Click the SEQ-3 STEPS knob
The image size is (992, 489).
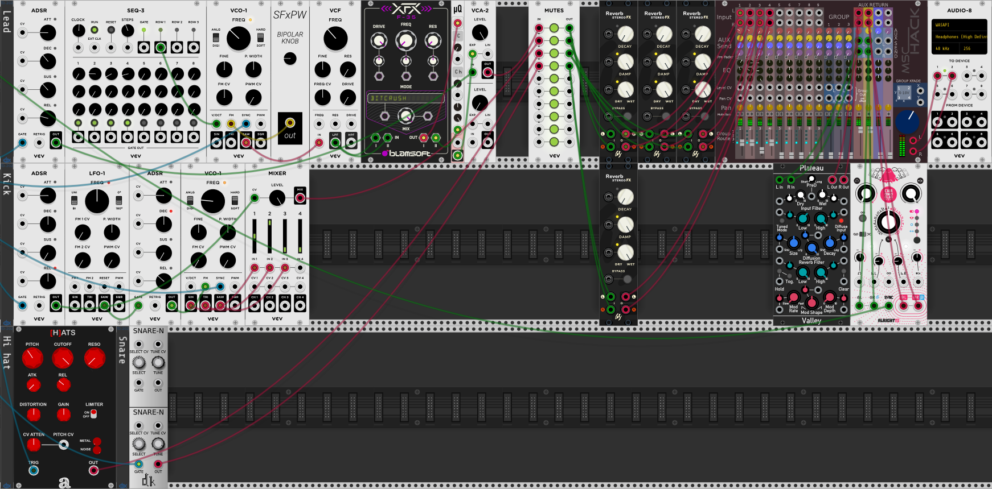point(128,30)
